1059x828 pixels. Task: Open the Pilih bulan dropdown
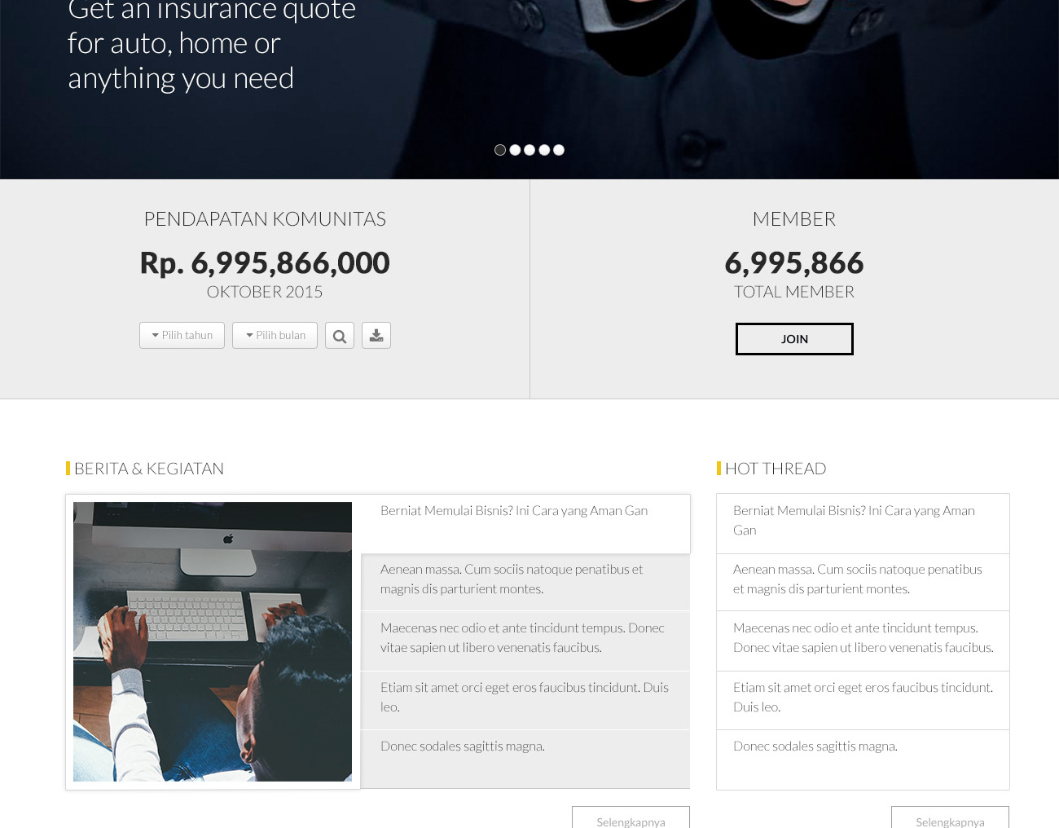click(x=275, y=336)
